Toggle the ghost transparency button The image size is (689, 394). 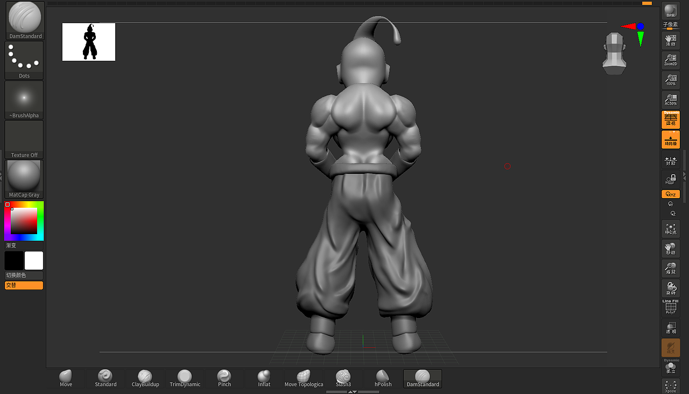tap(670, 348)
